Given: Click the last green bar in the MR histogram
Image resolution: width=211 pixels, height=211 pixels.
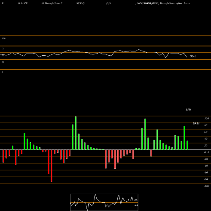Looking at the screenshot, I should [x=187, y=145].
